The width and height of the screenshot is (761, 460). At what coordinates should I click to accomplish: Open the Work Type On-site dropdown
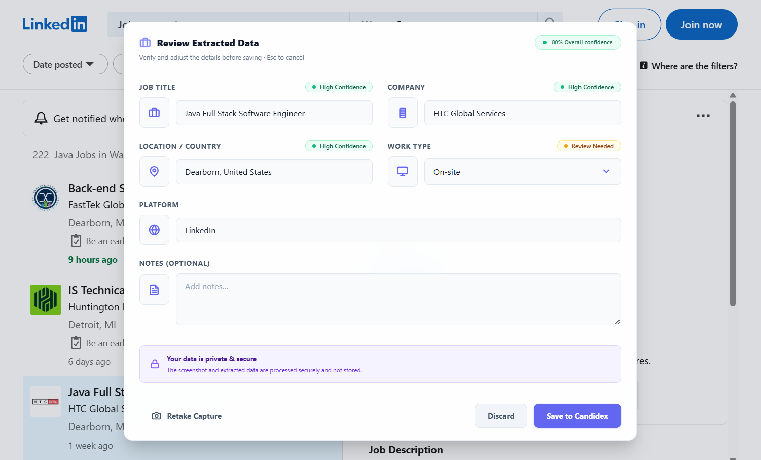coord(522,171)
